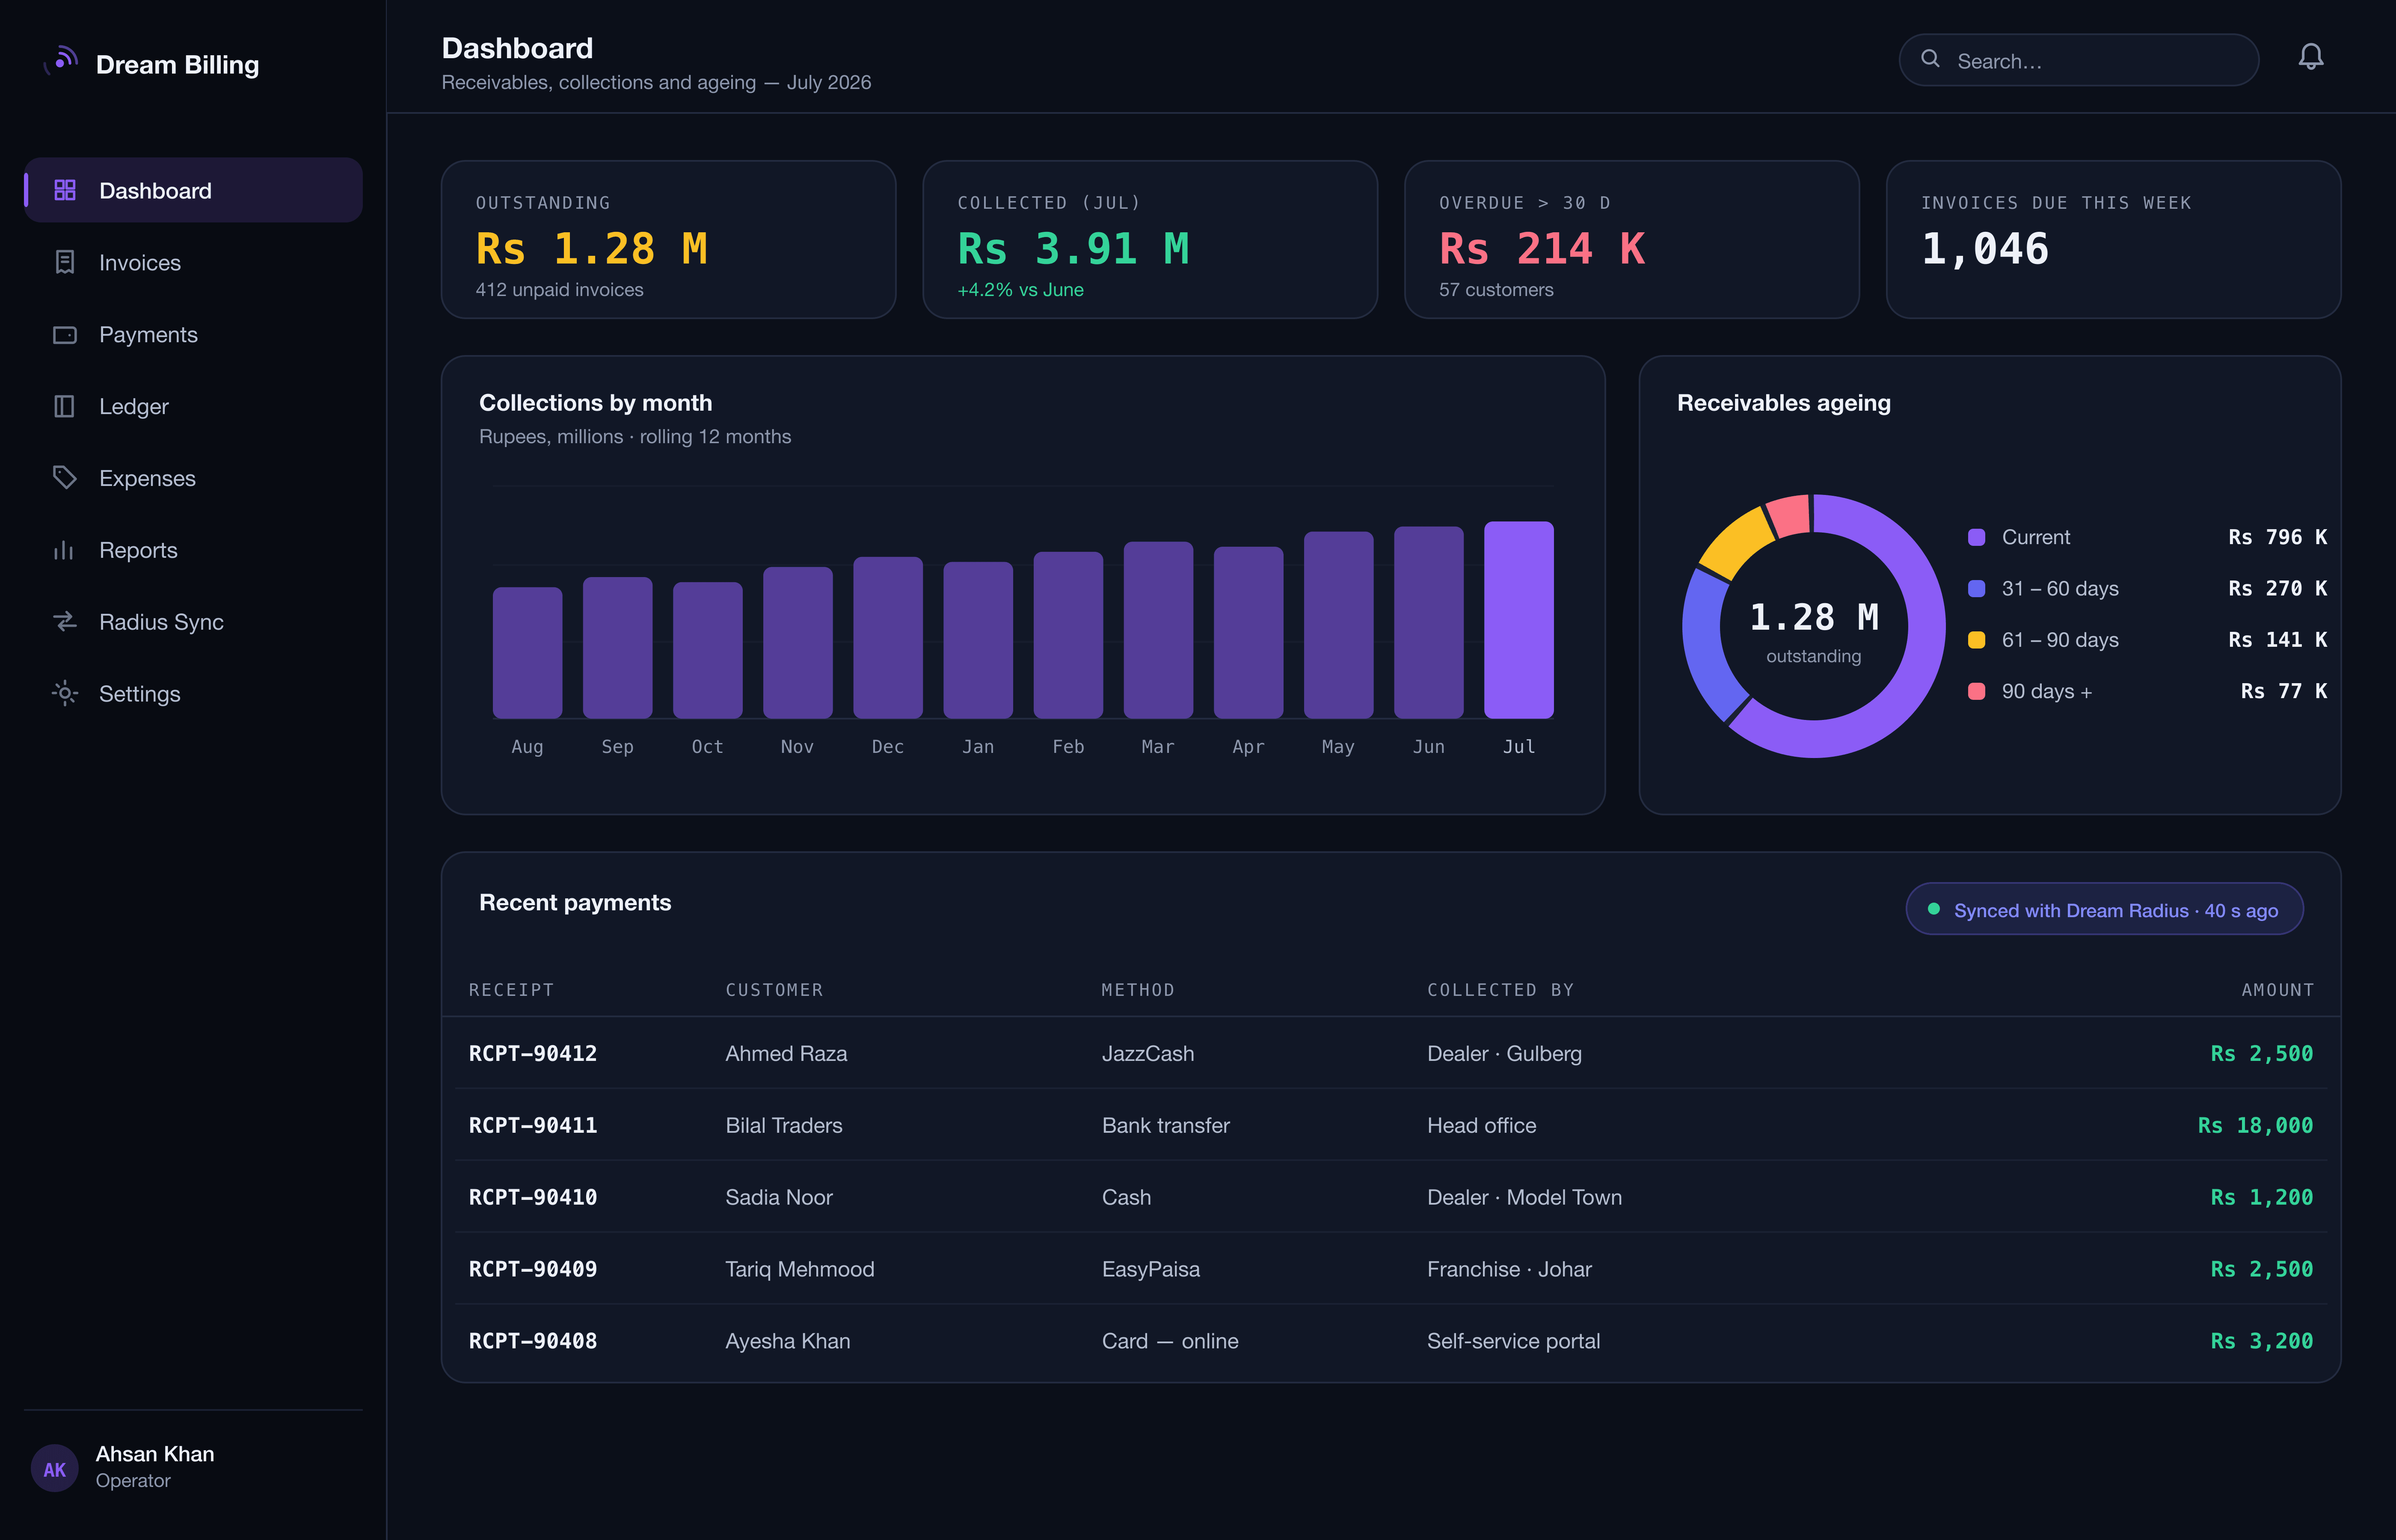
Task: Click the Reports bar chart icon
Action: pos(65,550)
